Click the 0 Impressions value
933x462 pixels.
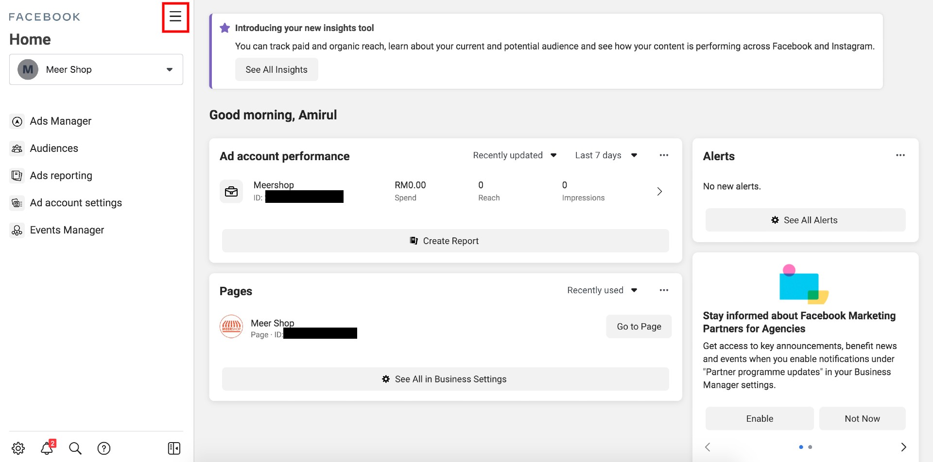tap(565, 185)
